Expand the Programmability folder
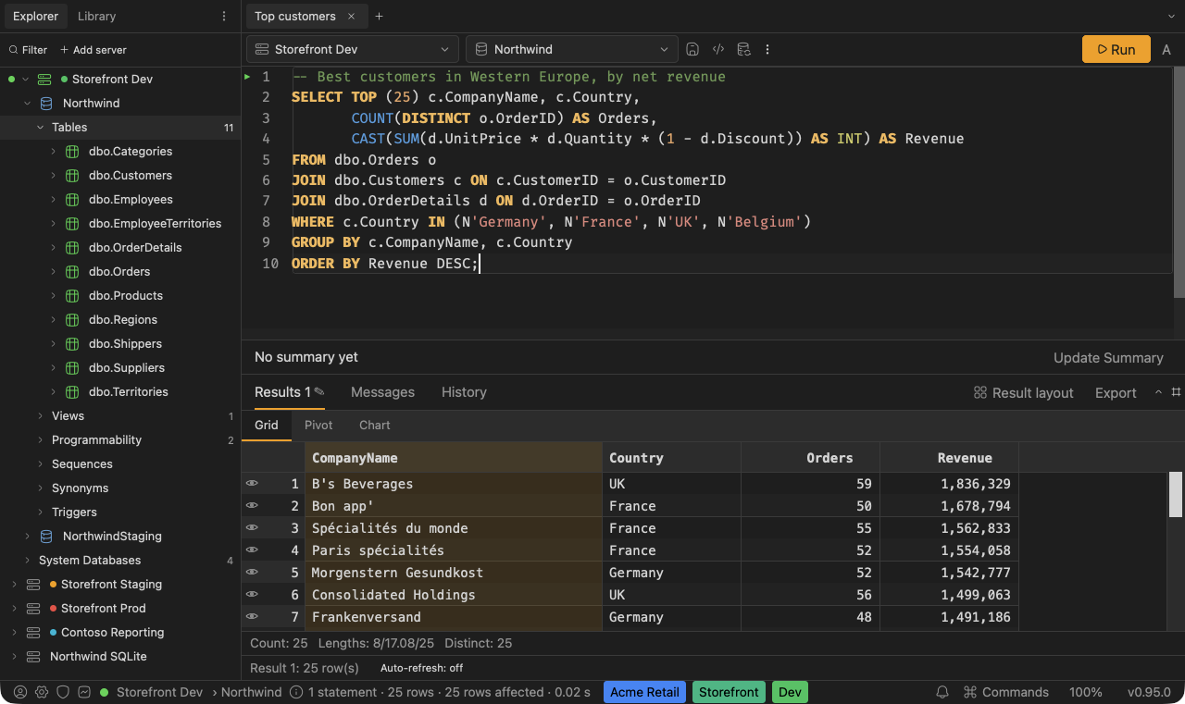 click(x=41, y=439)
